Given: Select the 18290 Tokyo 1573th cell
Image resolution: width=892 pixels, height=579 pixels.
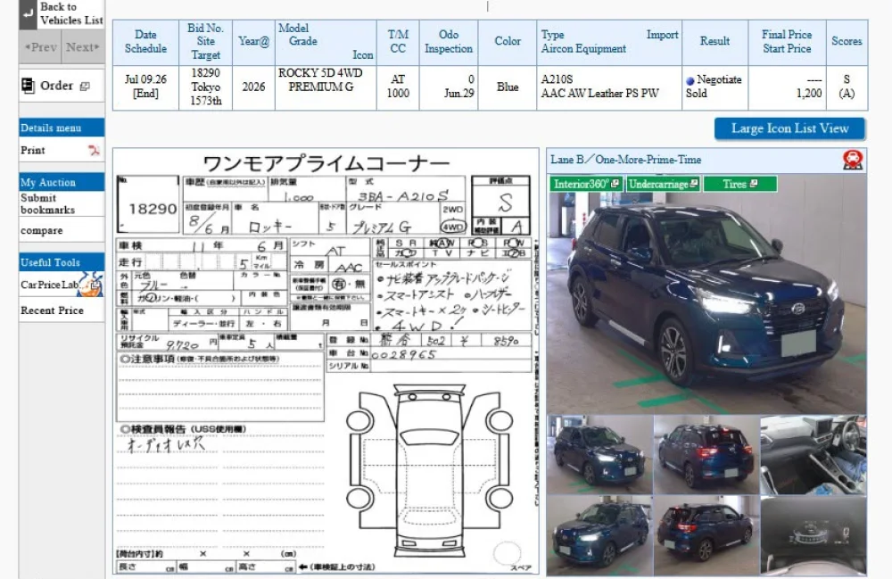Looking at the screenshot, I should click(205, 87).
